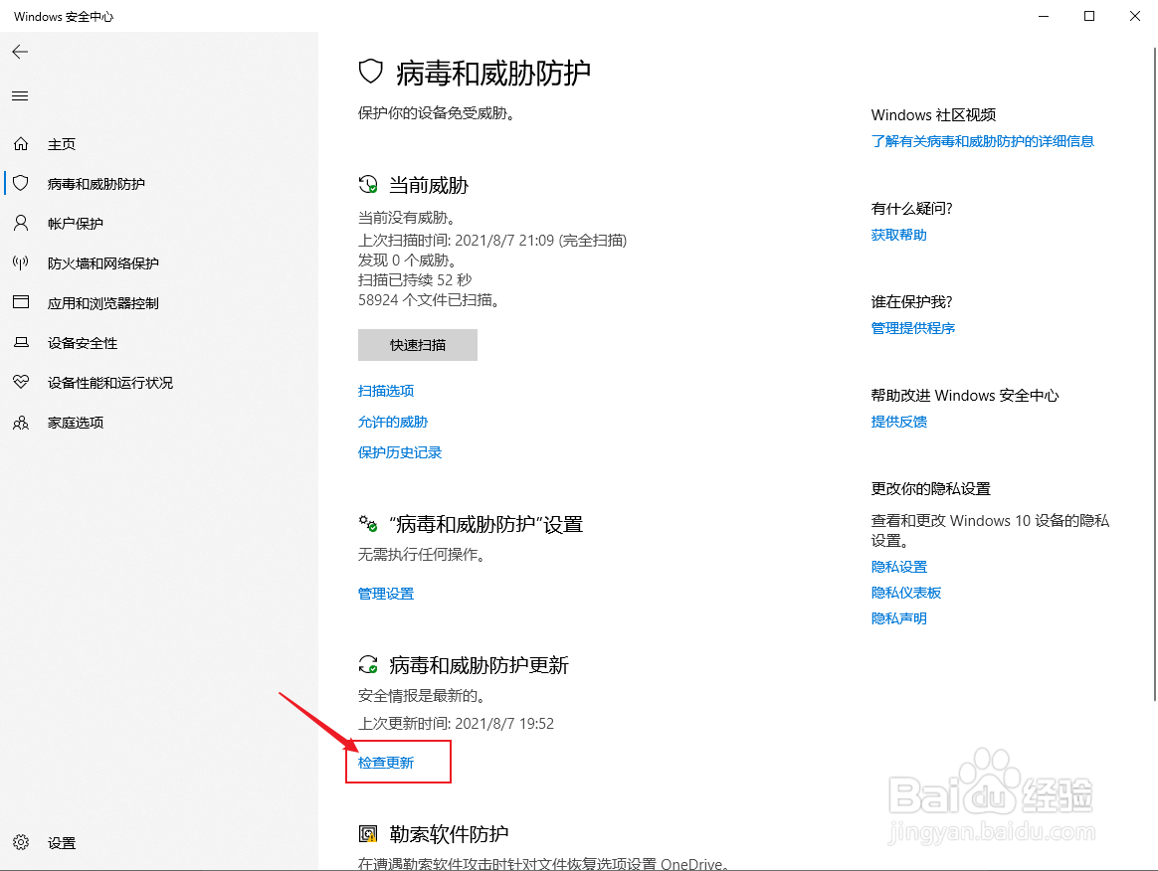Viewport: 1158px width, 871px height.
Task: Open 设置 at sidebar bottom
Action: [x=62, y=843]
